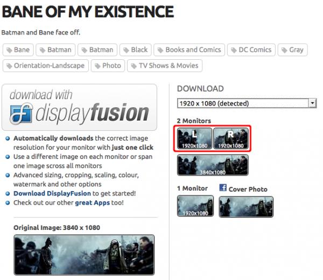This screenshot has height=280, width=323.
Task: Select the Gray tag
Action: click(292, 50)
